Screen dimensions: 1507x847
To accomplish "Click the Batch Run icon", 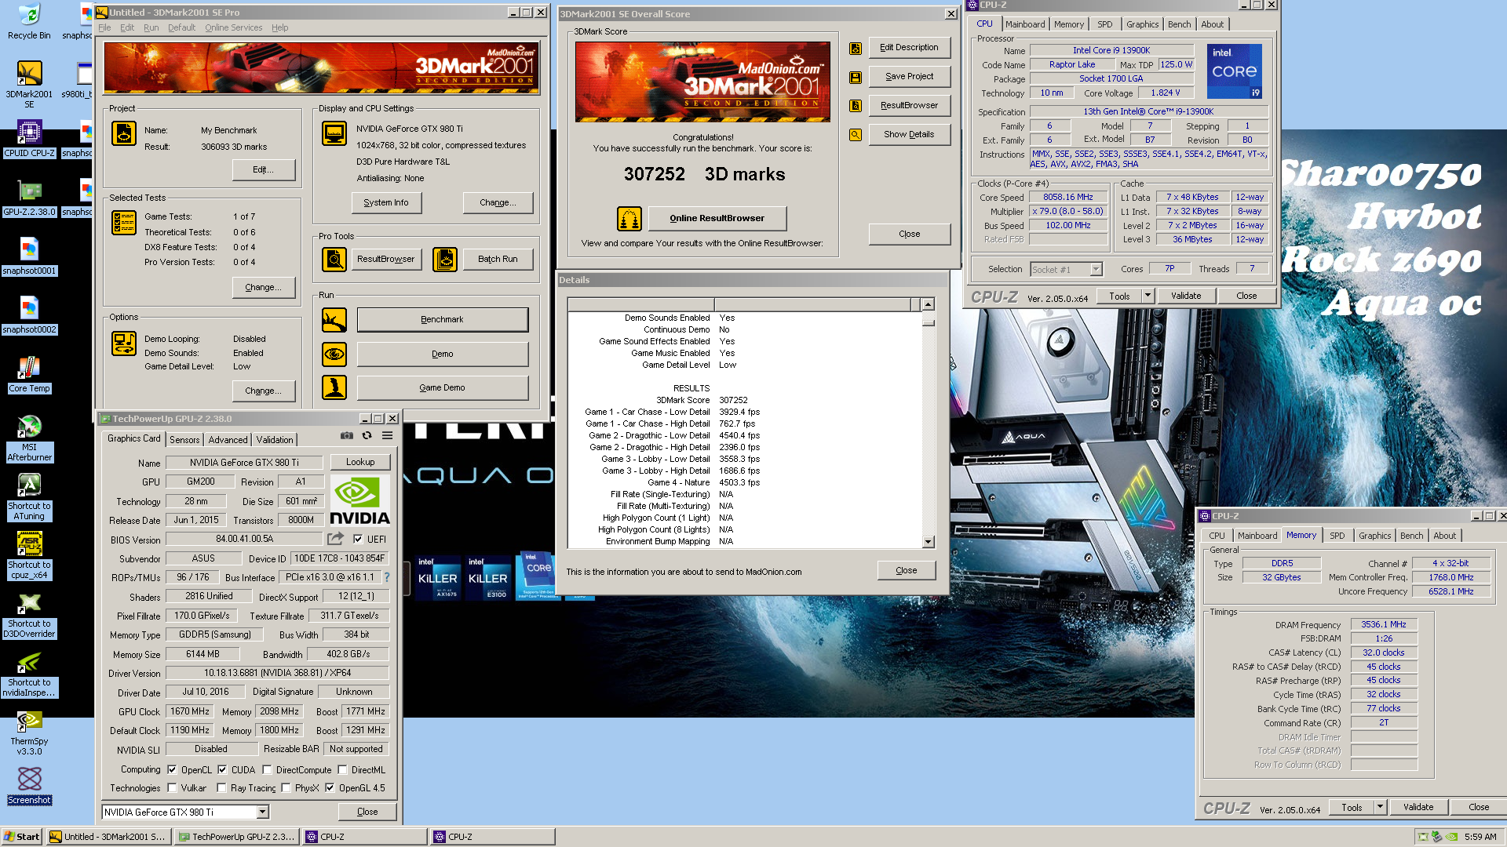I will 445,259.
